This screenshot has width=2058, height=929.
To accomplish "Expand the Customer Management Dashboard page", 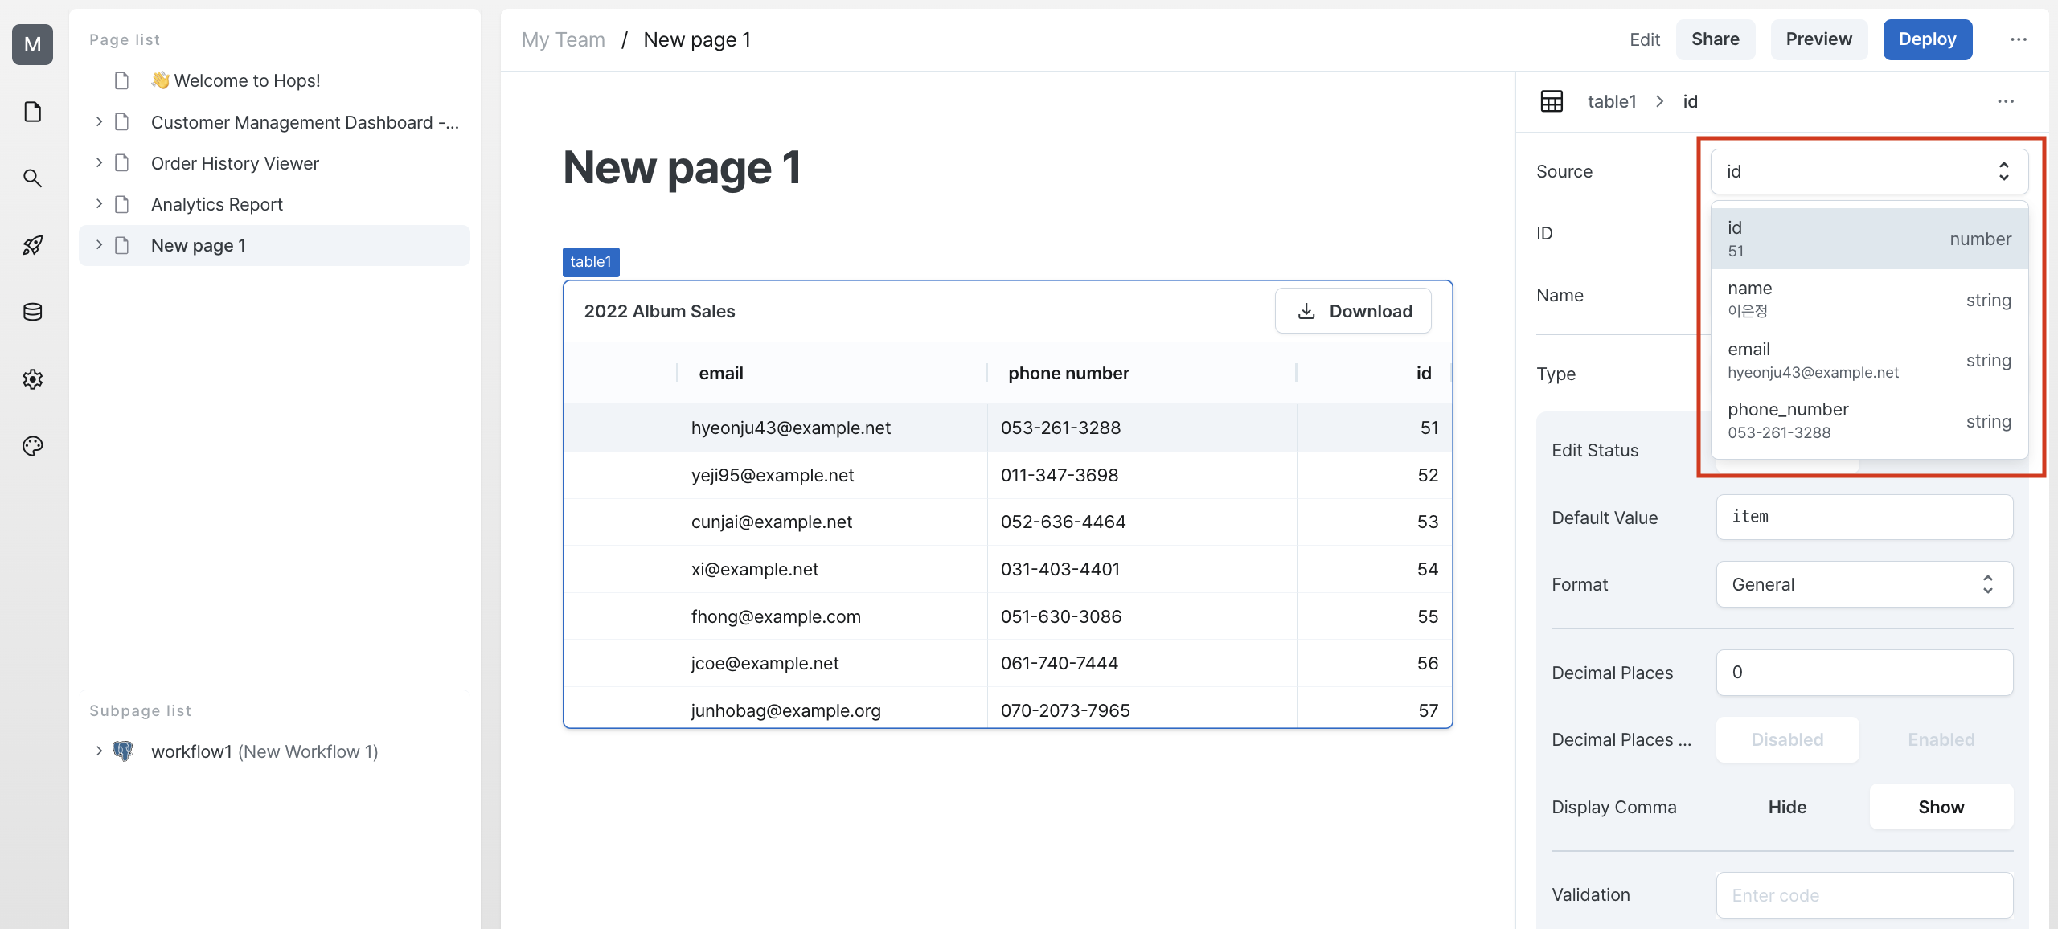I will pyautogui.click(x=99, y=121).
